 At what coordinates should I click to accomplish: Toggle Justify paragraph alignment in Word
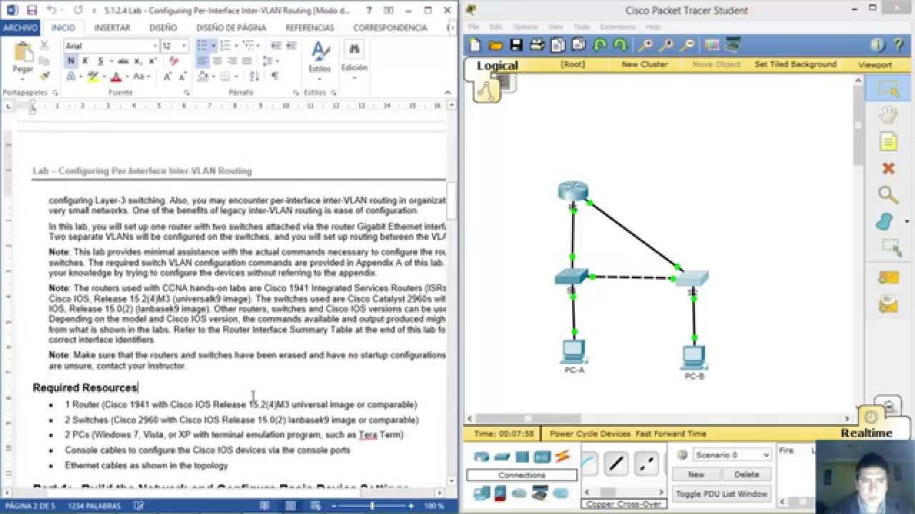pyautogui.click(x=247, y=61)
